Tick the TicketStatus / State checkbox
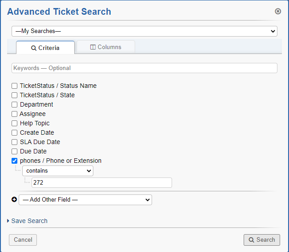289x252 pixels. (15, 95)
